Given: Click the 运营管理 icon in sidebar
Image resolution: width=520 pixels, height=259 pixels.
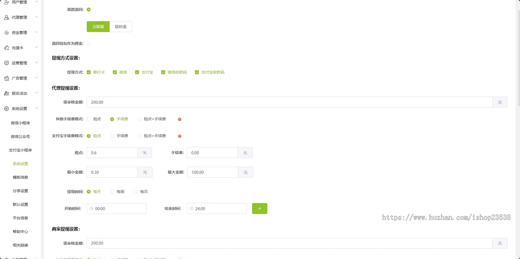Looking at the screenshot, I should click(x=6, y=62).
